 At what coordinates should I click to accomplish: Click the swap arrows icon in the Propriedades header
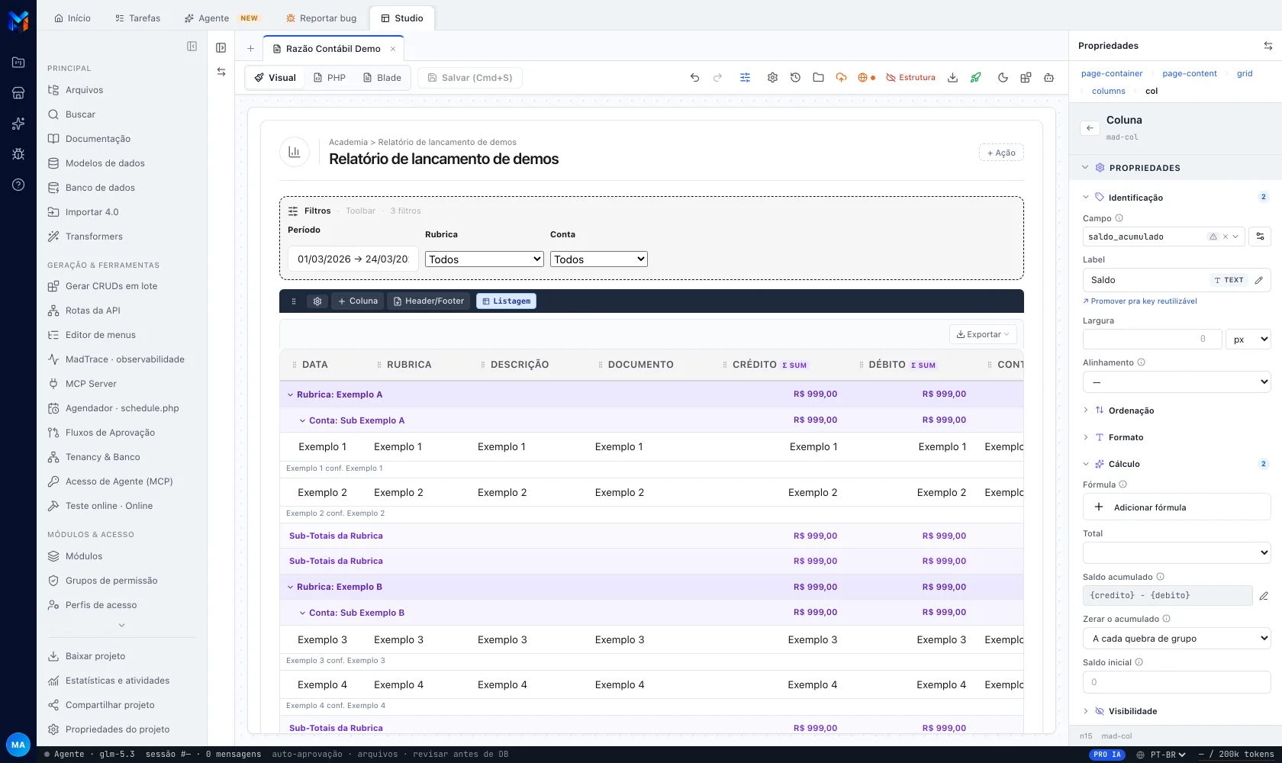coord(1268,46)
